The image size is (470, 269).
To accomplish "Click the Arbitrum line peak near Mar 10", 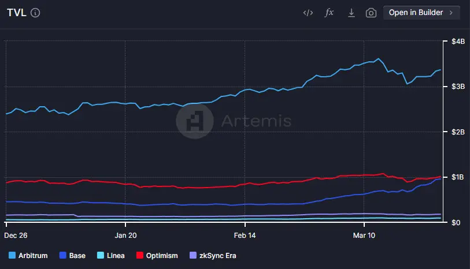I will point(378,59).
